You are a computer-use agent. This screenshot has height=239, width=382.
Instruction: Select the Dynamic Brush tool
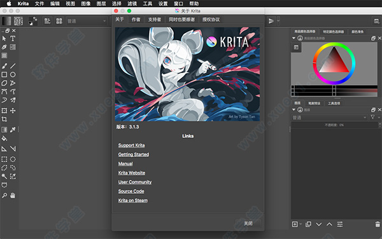[x=4, y=100]
